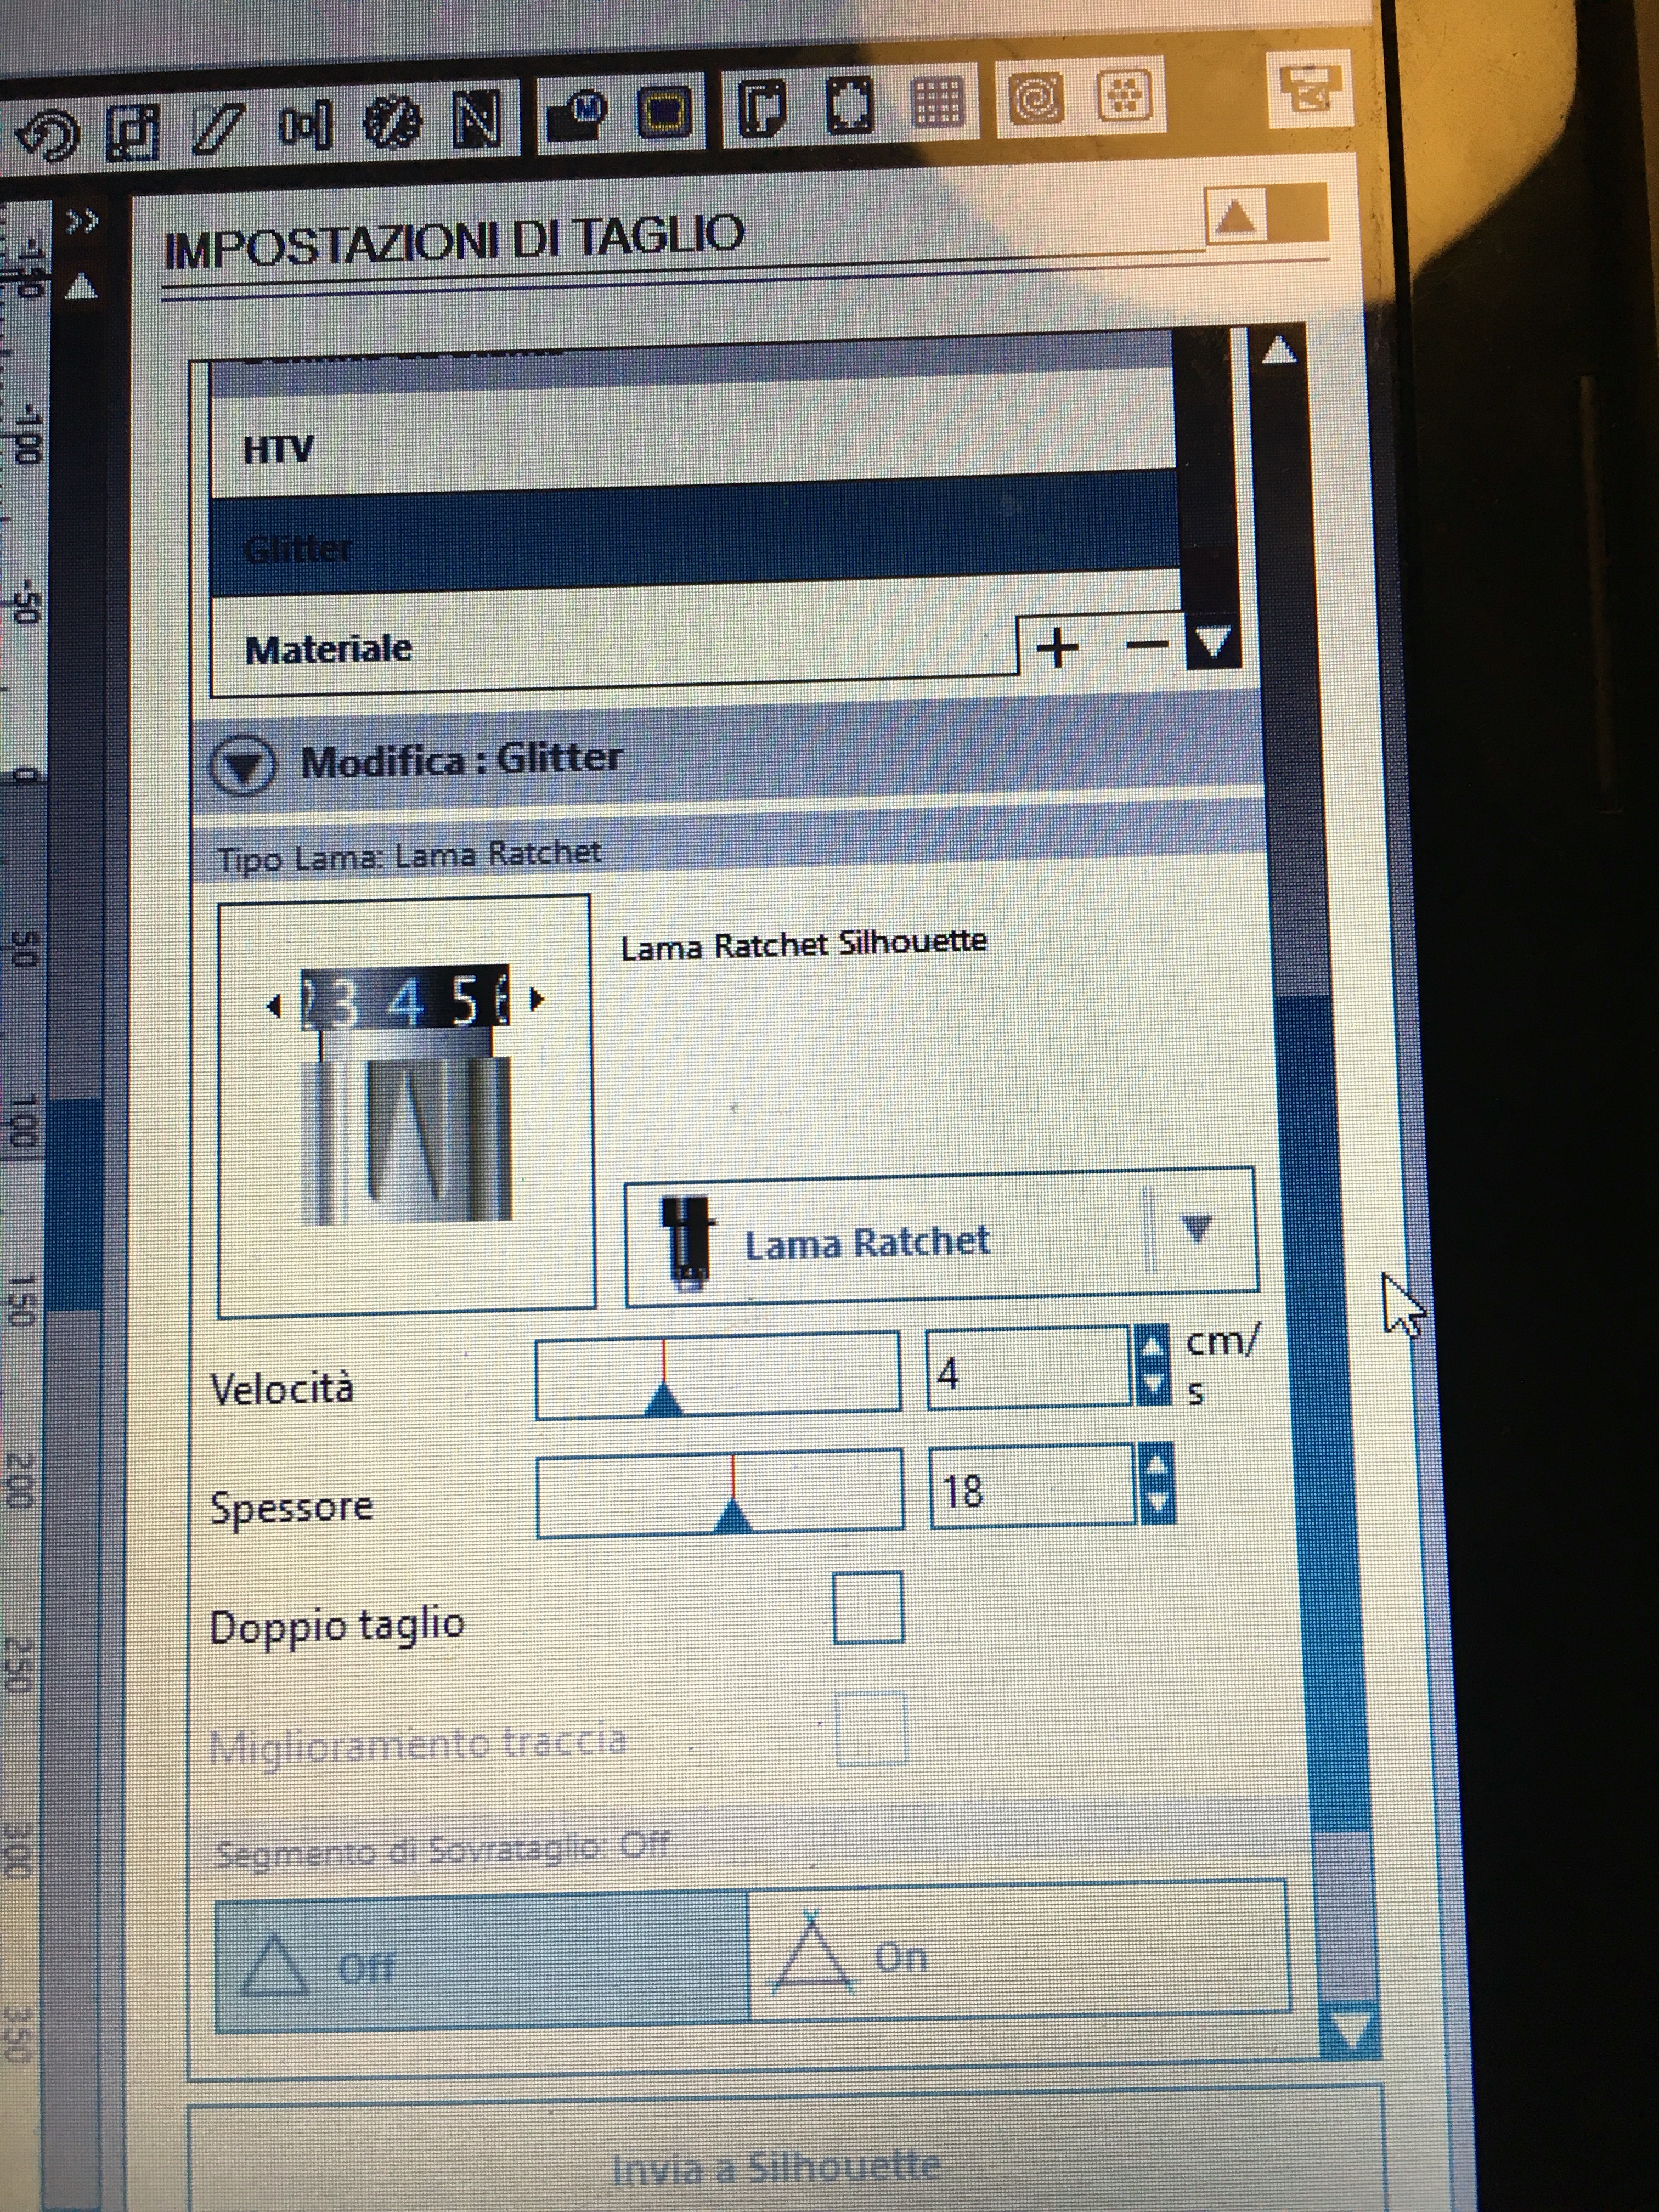Open the Design Page Settings icon
The image size is (1659, 2212).
point(761,108)
